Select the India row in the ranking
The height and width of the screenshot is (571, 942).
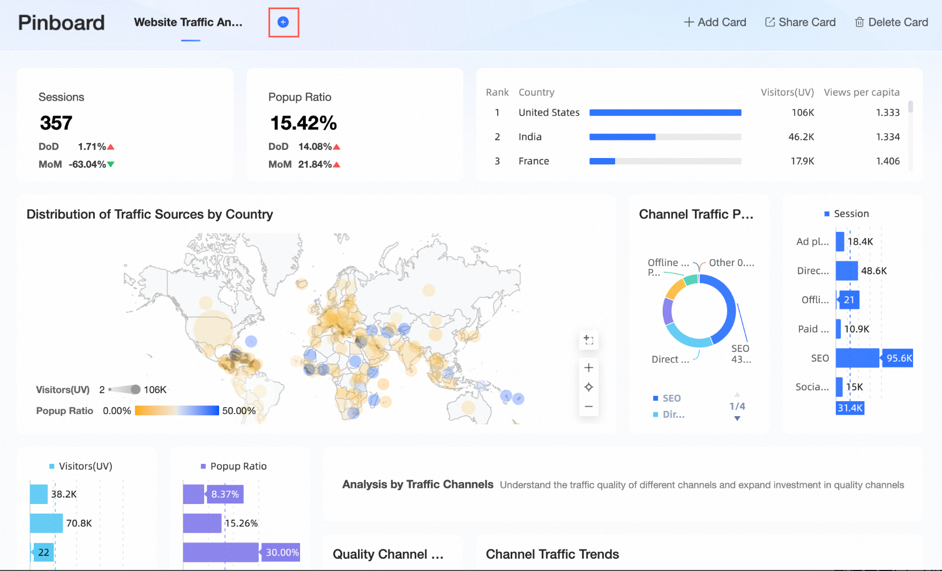click(x=693, y=137)
